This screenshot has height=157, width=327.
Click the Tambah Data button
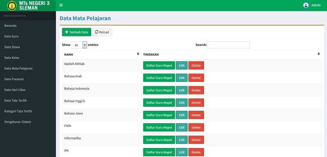[x=76, y=32]
